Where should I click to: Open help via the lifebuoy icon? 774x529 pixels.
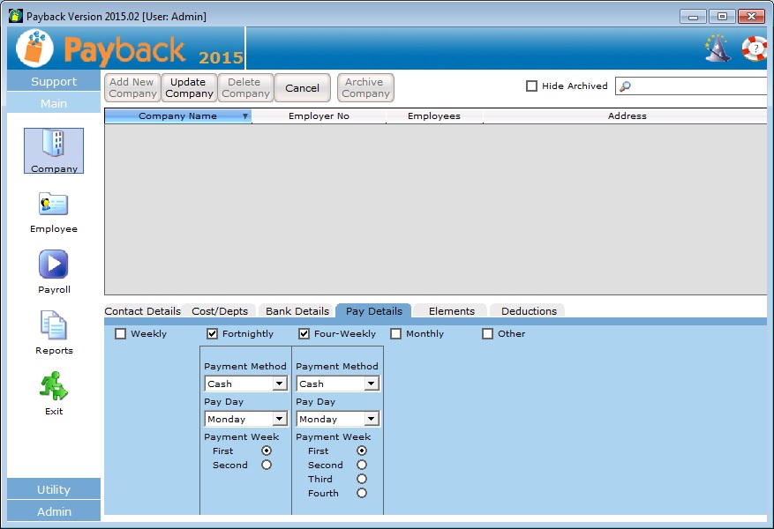pos(755,48)
